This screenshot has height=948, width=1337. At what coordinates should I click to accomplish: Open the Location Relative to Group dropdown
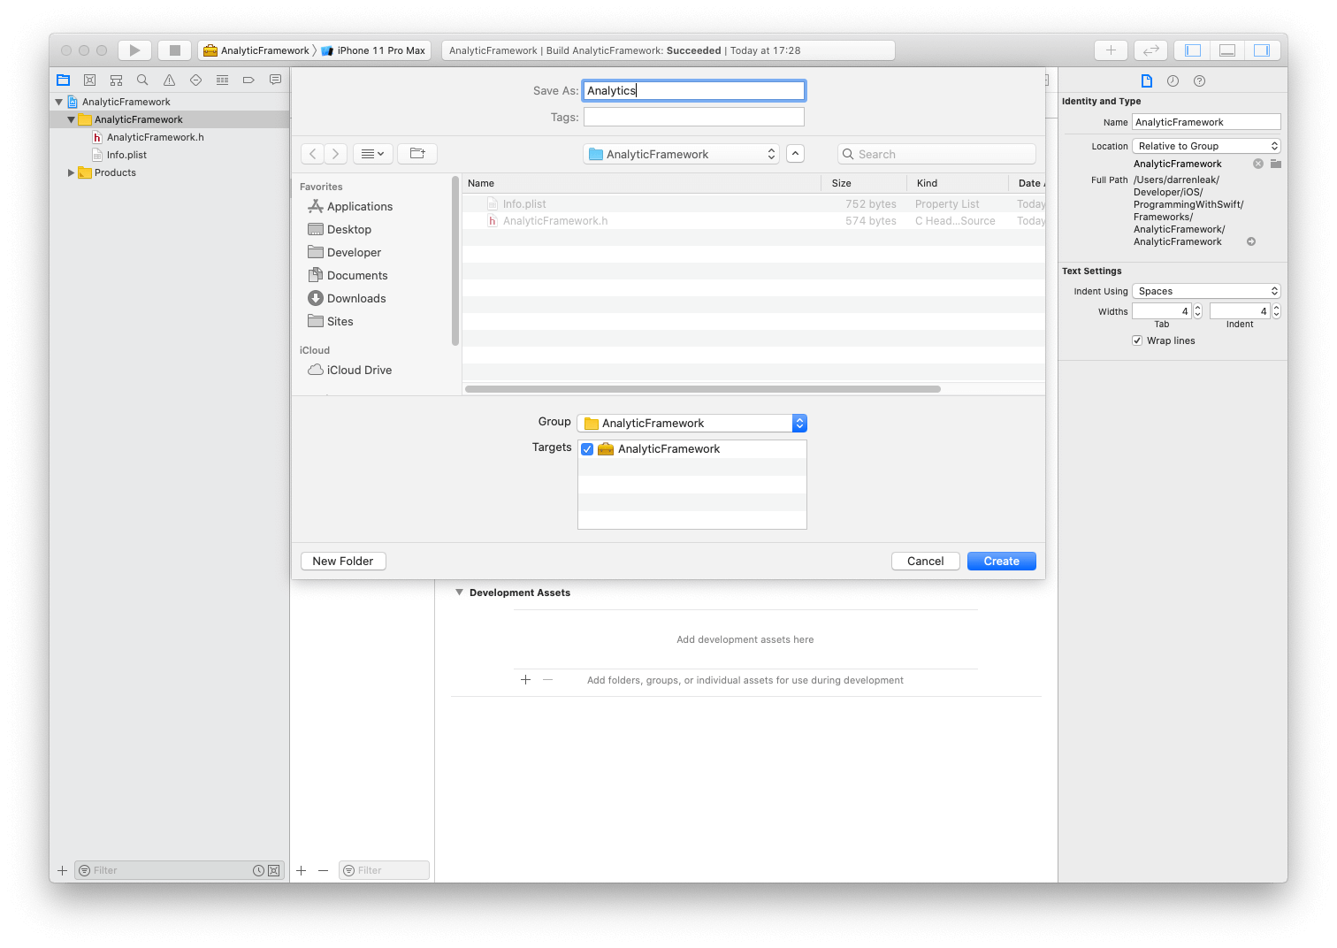coord(1206,146)
